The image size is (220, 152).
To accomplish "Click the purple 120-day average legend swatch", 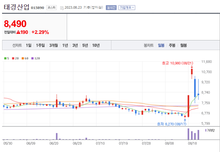I will click(33, 58).
